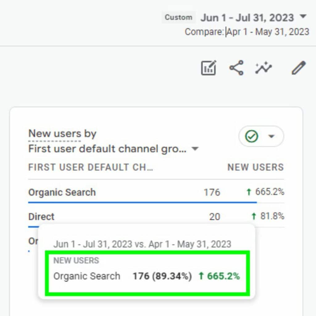Click the New users by metric label
316x316 pixels.
pyautogui.click(x=62, y=134)
